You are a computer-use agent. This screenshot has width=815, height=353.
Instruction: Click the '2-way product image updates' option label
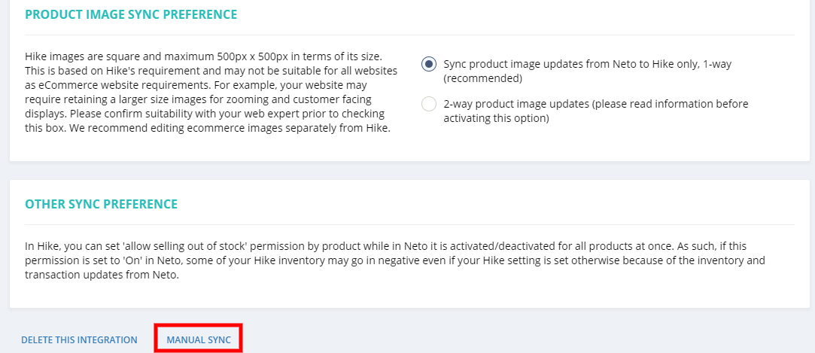coord(596,111)
